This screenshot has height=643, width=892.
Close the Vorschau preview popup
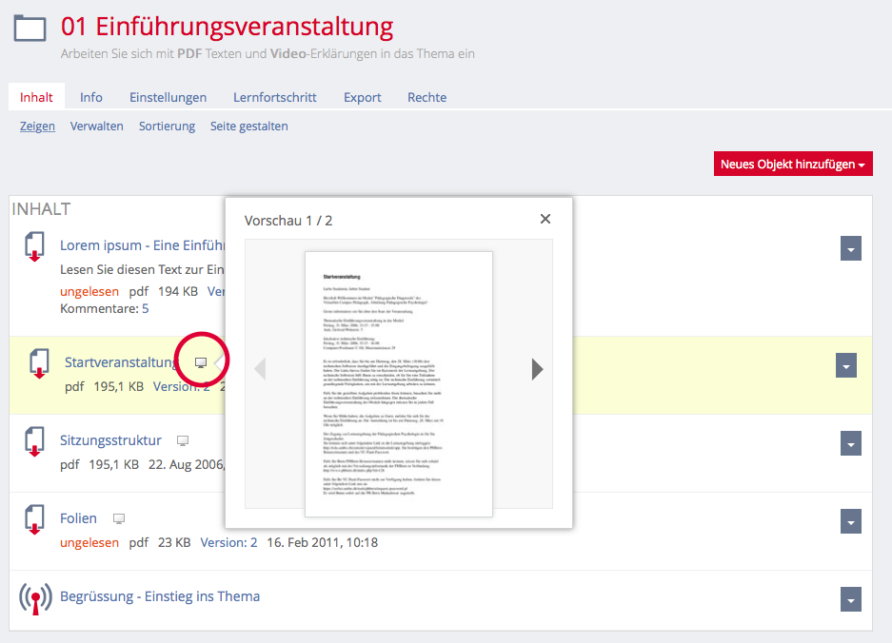pyautogui.click(x=545, y=219)
